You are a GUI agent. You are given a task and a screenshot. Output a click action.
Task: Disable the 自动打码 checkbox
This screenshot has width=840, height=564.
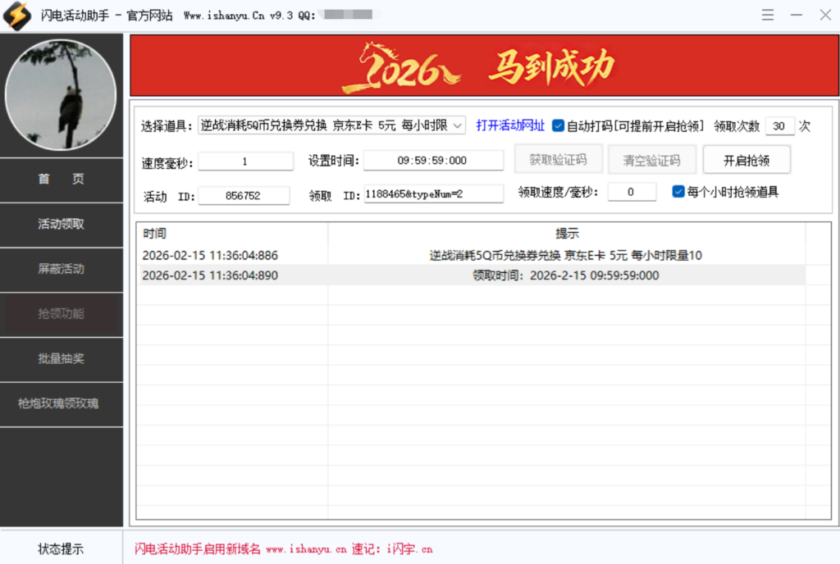click(558, 125)
